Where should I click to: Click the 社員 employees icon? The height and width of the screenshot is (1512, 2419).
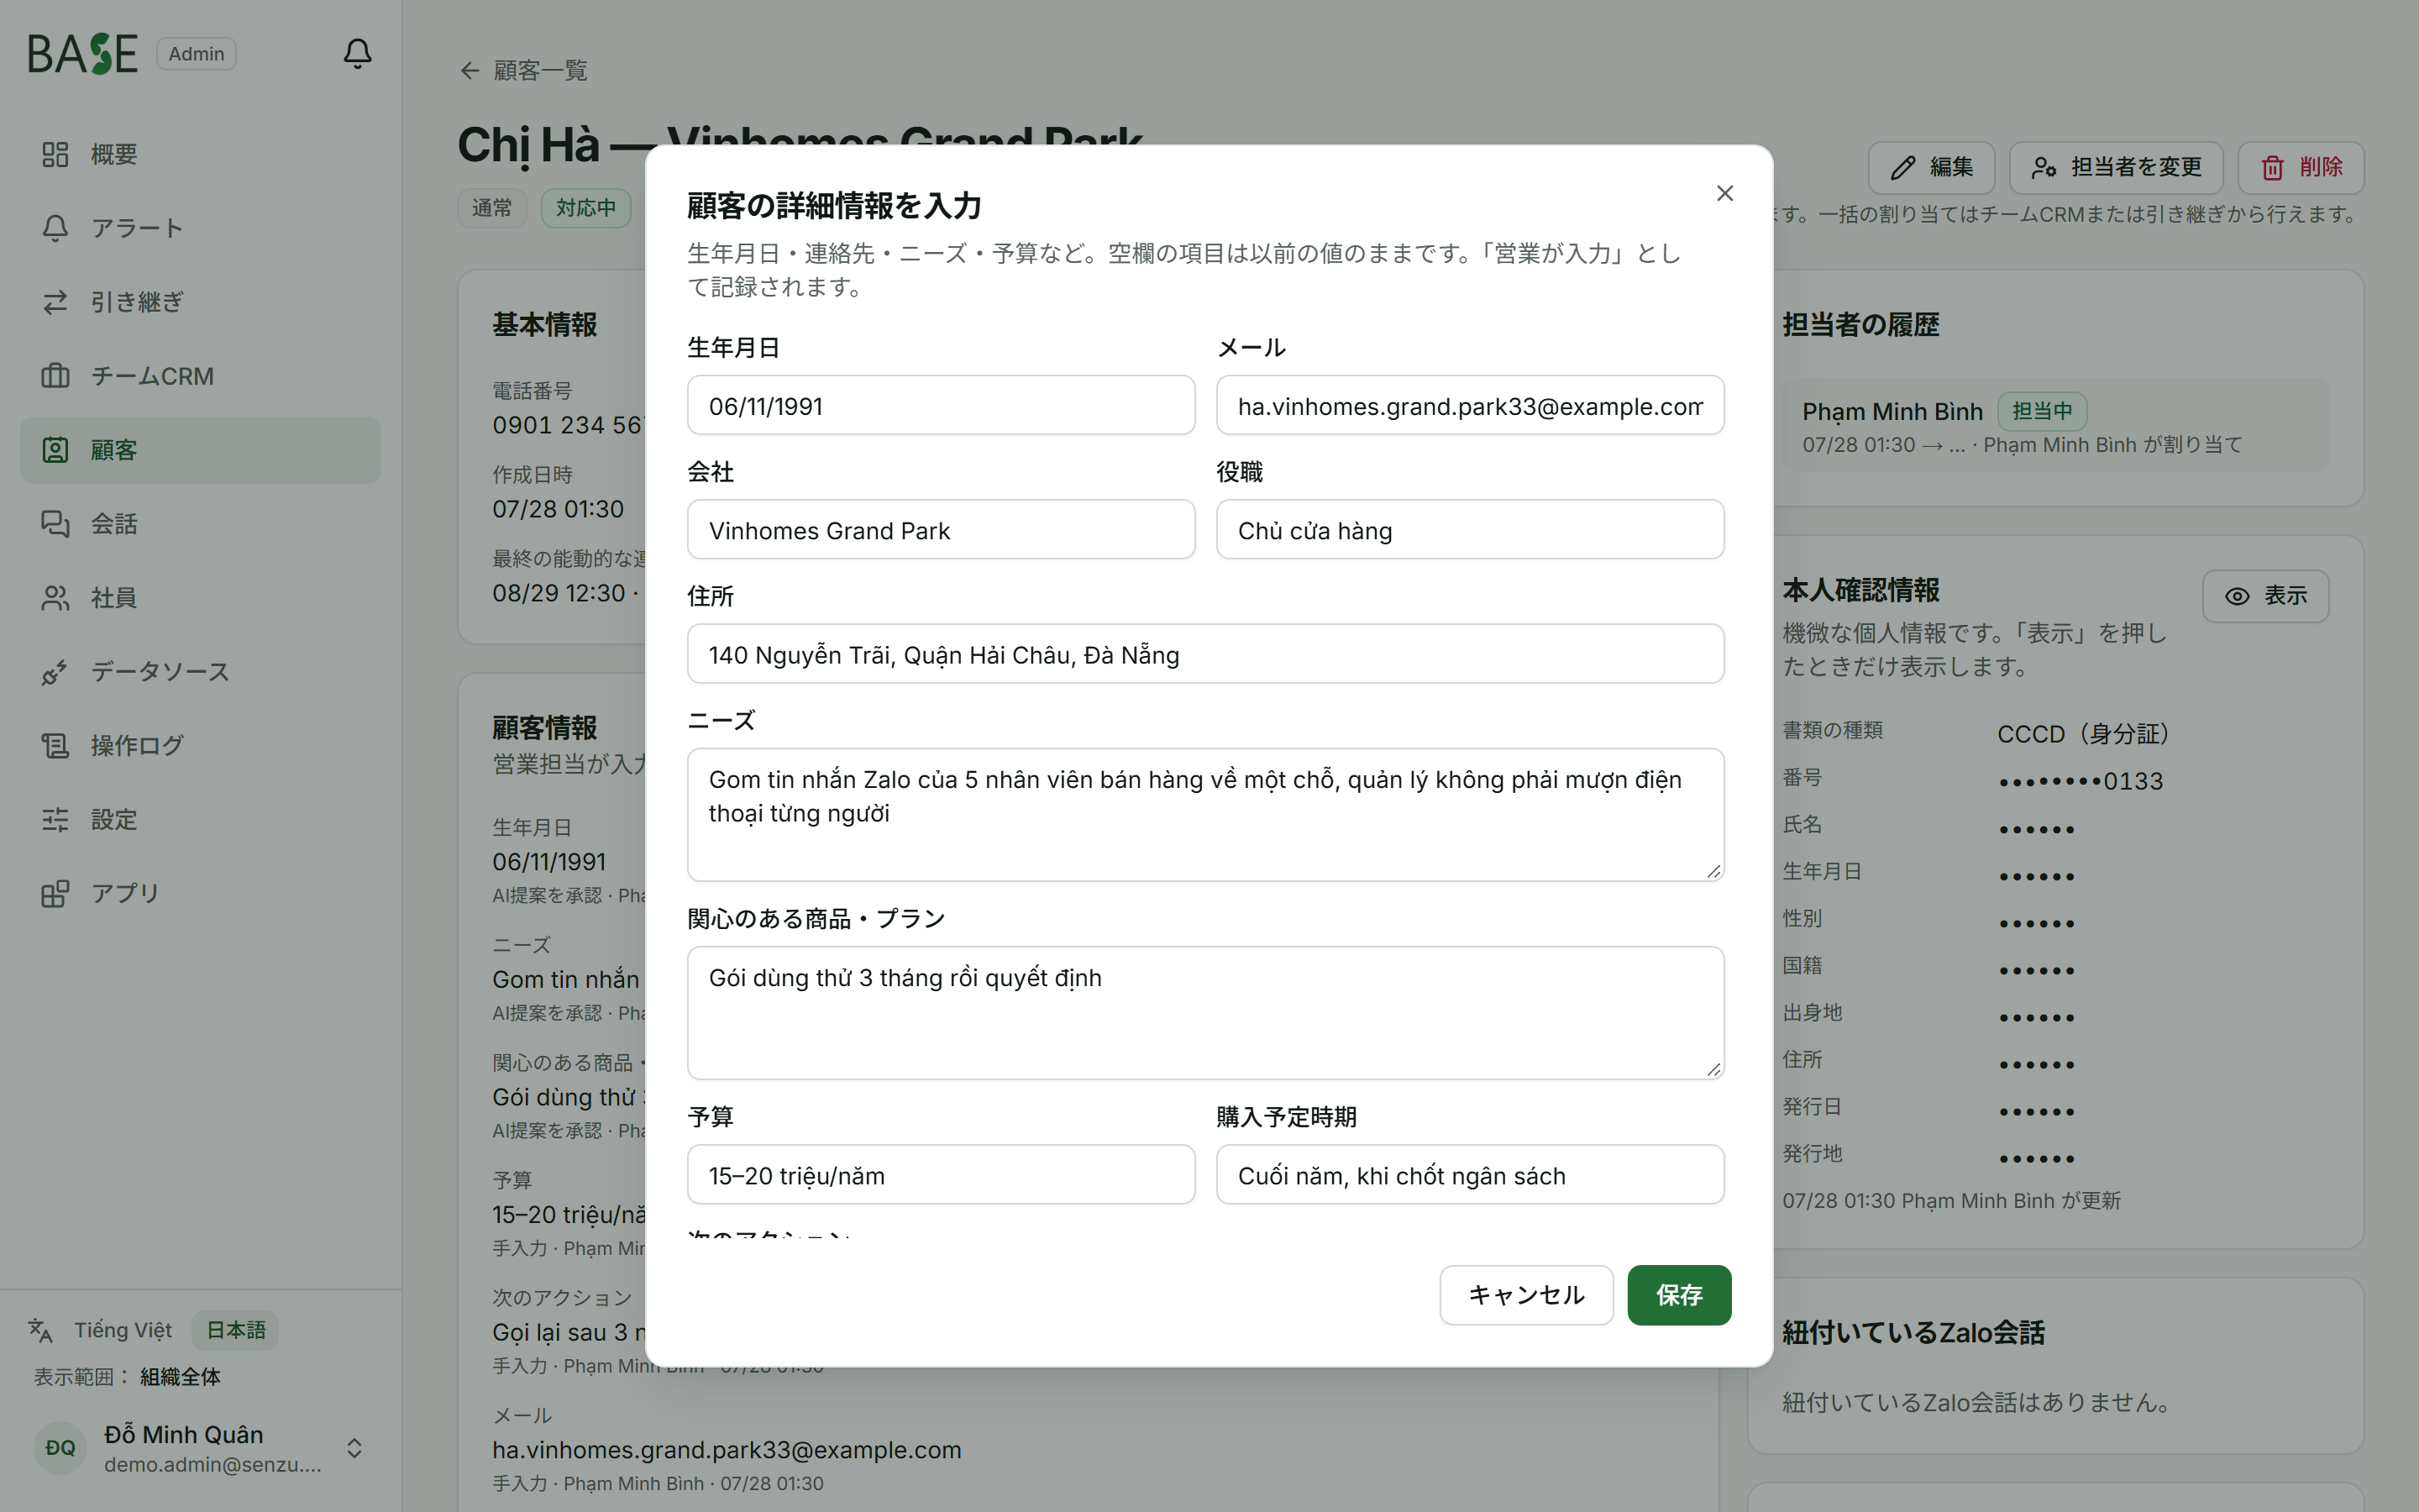pos(55,598)
